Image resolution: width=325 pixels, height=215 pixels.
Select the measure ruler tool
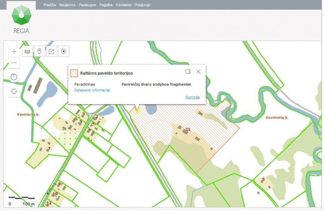click(x=27, y=51)
